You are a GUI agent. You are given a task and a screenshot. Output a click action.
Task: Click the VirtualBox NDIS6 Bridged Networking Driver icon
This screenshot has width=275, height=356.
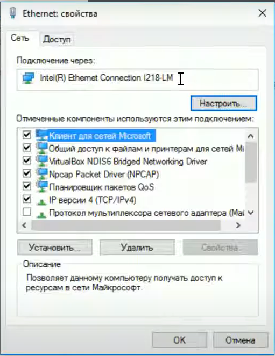[42, 161]
